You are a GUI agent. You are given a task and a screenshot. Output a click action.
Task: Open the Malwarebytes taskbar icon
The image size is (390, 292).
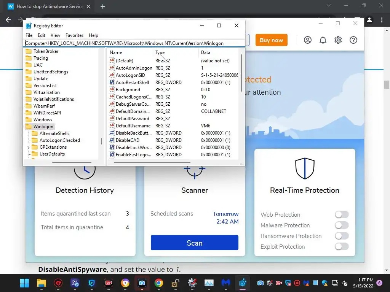click(x=226, y=283)
